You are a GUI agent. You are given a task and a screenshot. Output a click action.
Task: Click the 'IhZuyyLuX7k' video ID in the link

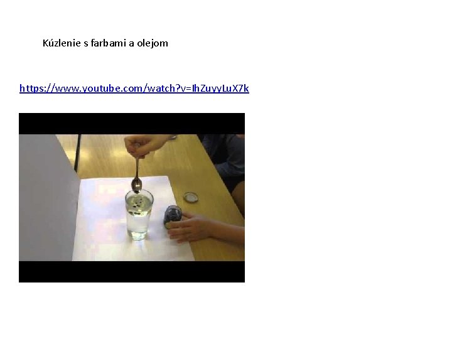(x=220, y=89)
